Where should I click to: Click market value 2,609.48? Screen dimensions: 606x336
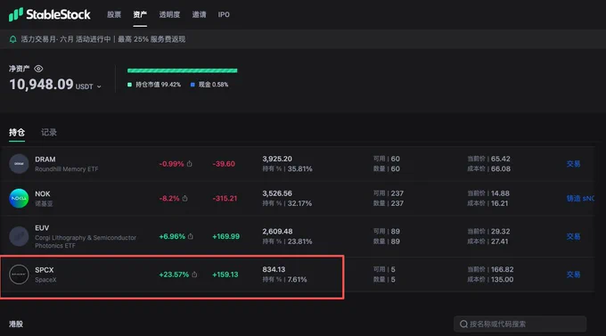pos(277,231)
